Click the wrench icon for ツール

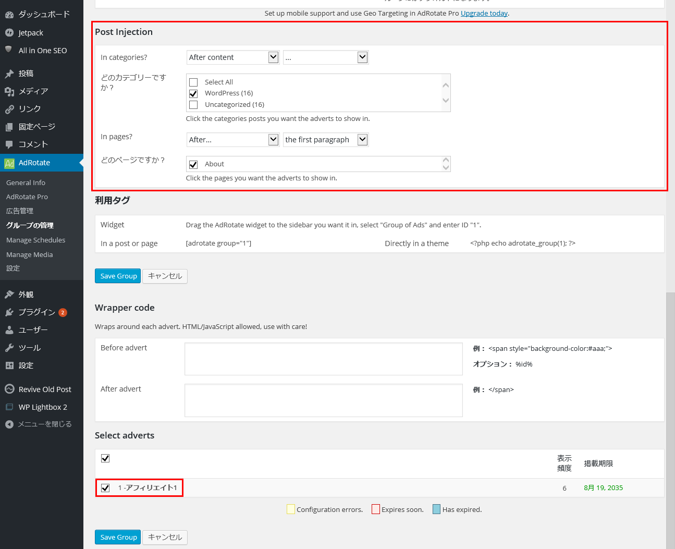[9, 348]
